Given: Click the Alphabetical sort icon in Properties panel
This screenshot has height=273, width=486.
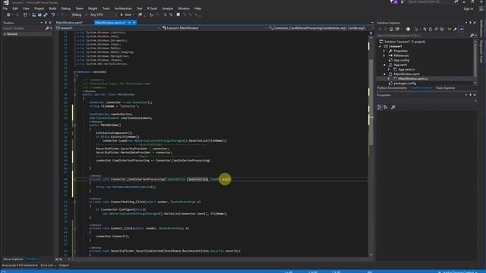Looking at the screenshot, I should pos(386,107).
